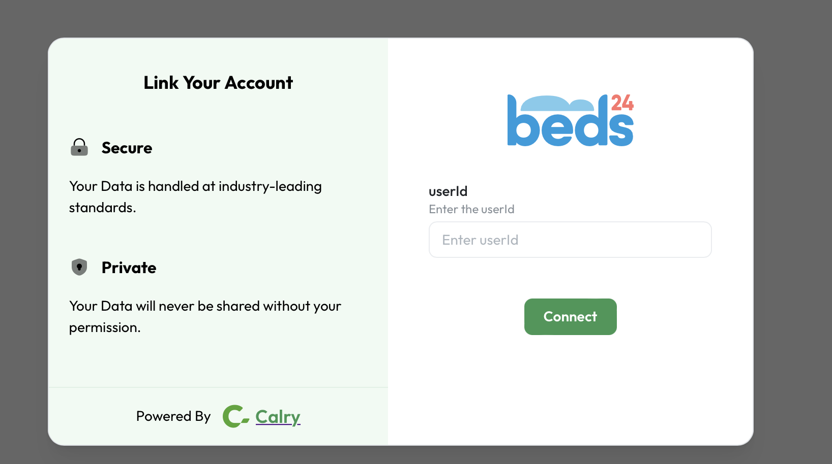Open the Calry link
The width and height of the screenshot is (832, 464).
coord(277,416)
